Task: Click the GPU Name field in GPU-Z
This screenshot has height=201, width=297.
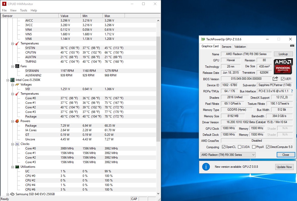Action: click(246, 54)
